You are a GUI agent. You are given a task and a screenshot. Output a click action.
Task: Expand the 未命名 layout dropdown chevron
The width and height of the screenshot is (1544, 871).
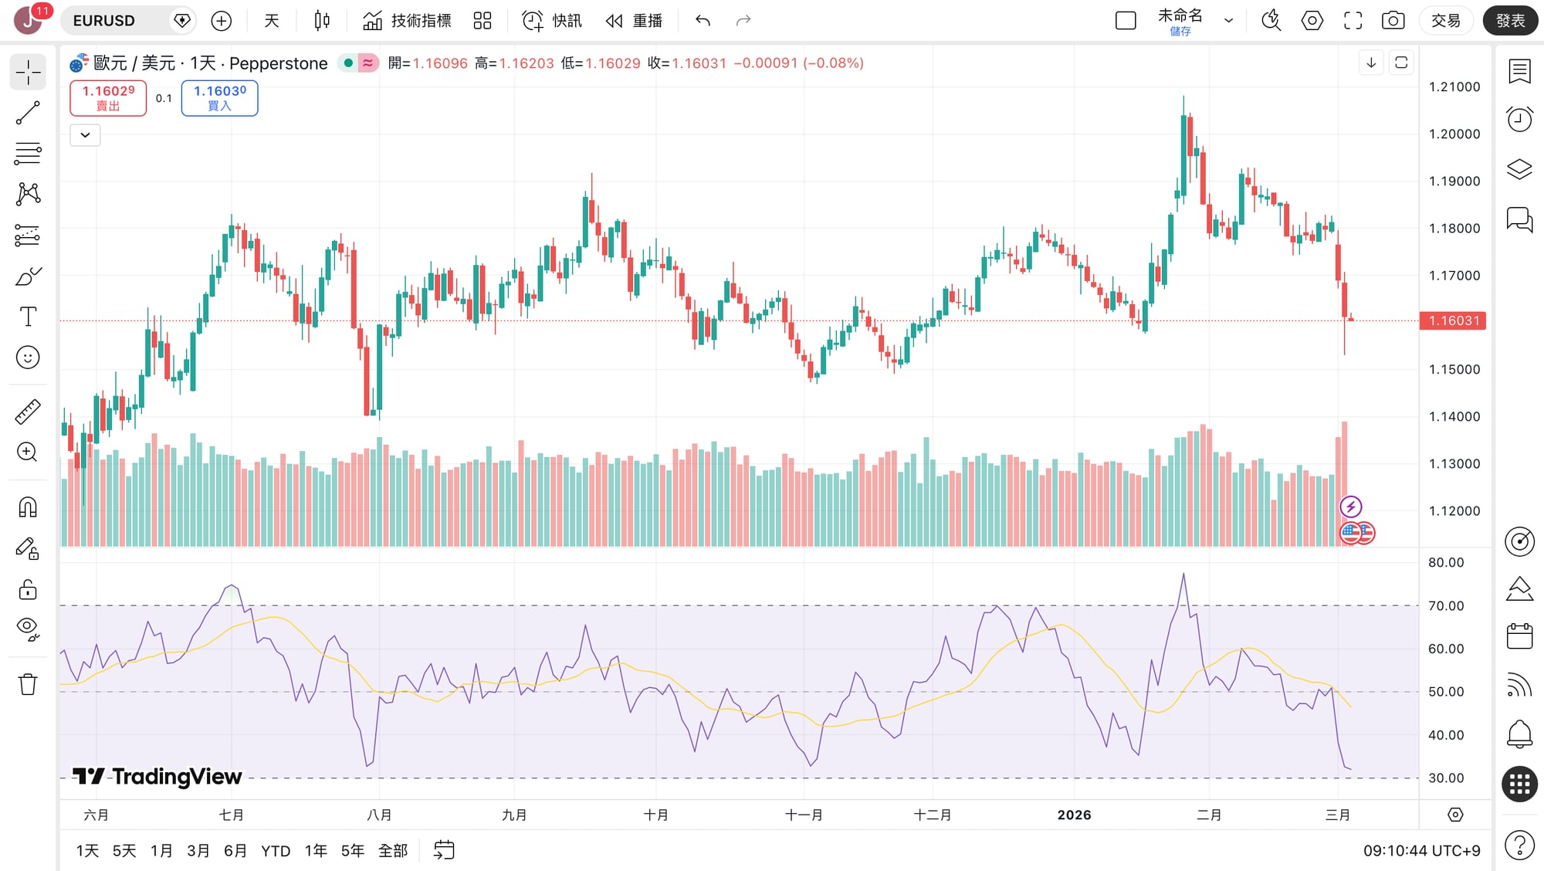coord(1229,21)
